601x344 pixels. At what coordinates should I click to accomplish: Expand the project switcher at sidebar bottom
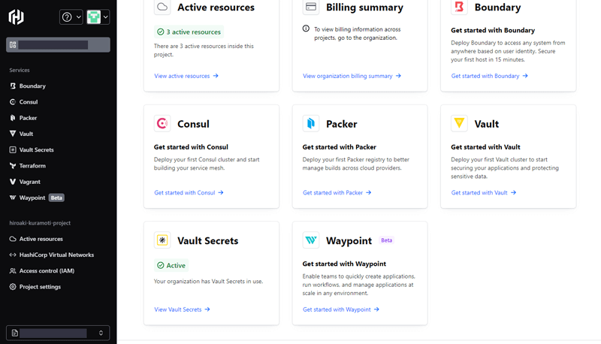(58, 333)
